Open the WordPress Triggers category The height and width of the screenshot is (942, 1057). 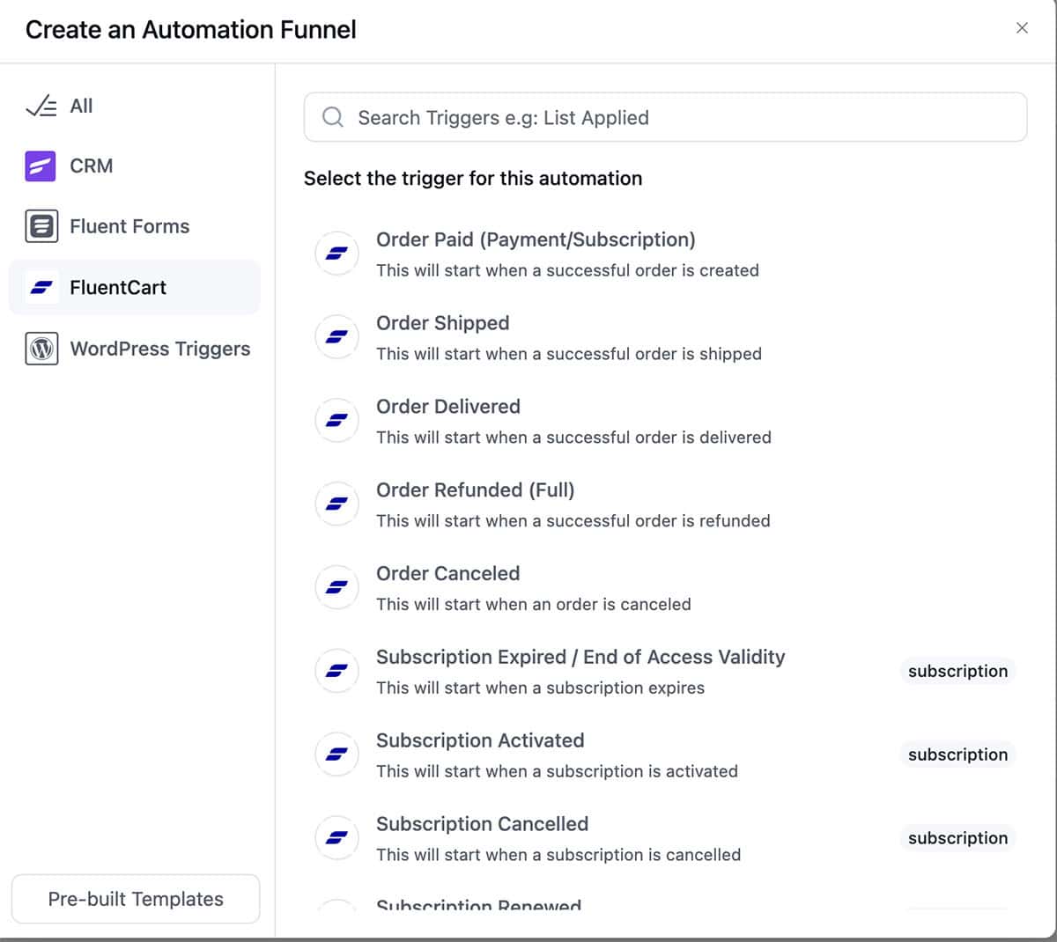135,349
